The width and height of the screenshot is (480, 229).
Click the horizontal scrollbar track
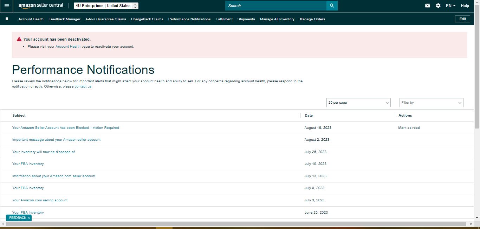click(235, 223)
